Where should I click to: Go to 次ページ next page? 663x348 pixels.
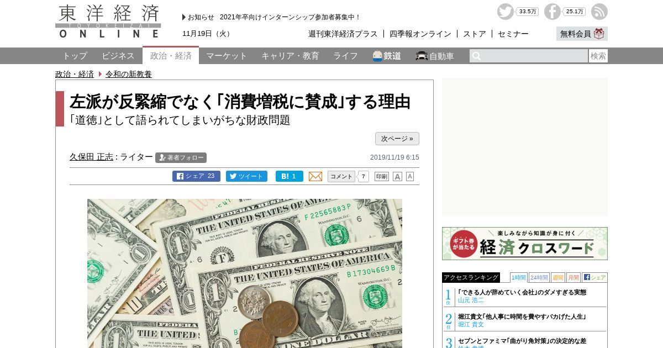coord(397,139)
